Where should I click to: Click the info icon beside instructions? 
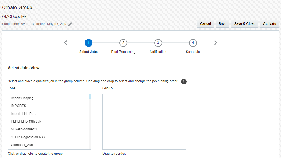click(x=184, y=82)
